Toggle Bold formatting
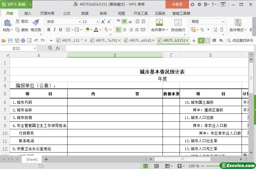This screenshot has height=169, width=256. [x=49, y=30]
